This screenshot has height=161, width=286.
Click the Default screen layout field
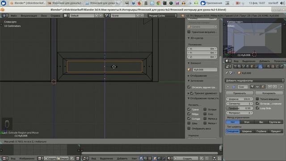(82, 16)
